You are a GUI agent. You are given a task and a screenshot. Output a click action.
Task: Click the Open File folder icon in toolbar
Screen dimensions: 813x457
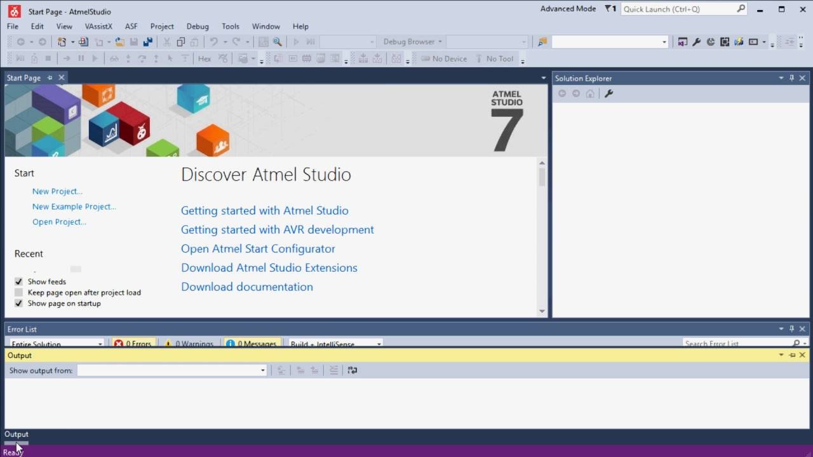click(x=119, y=42)
